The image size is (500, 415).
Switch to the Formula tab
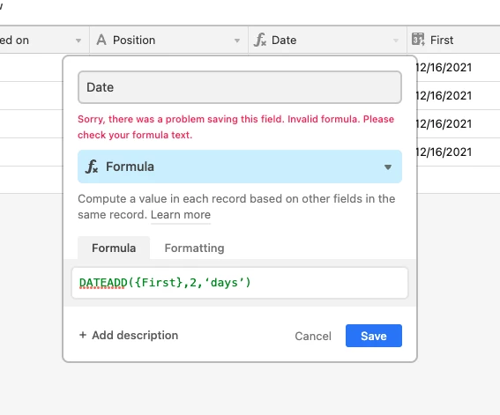tap(114, 248)
